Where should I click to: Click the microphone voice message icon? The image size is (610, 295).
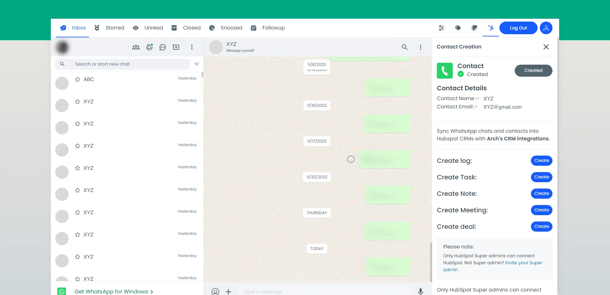[420, 292]
